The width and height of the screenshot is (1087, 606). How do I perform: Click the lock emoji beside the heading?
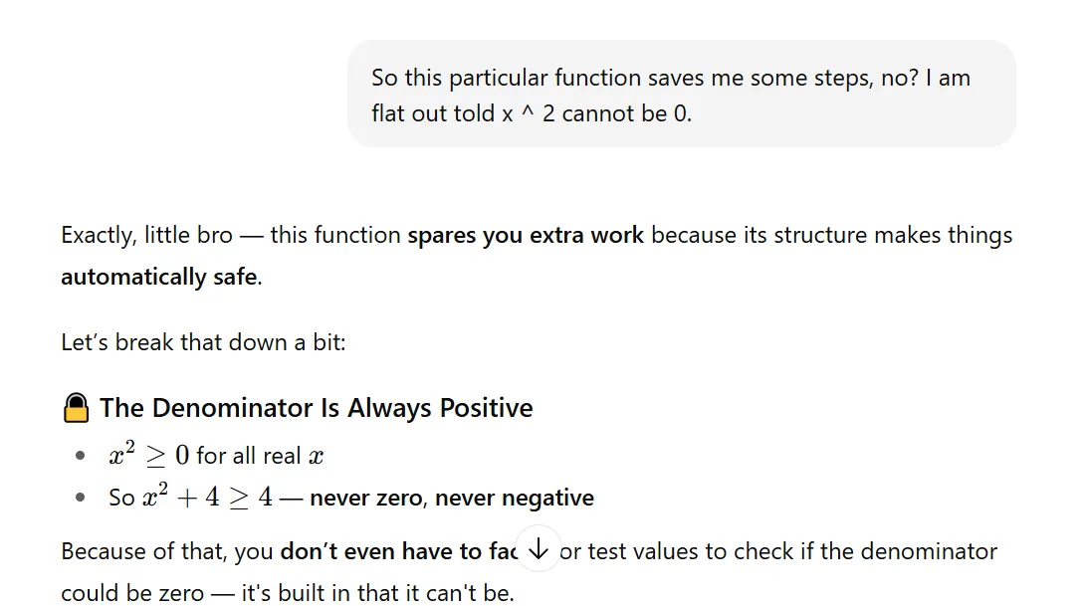point(76,408)
